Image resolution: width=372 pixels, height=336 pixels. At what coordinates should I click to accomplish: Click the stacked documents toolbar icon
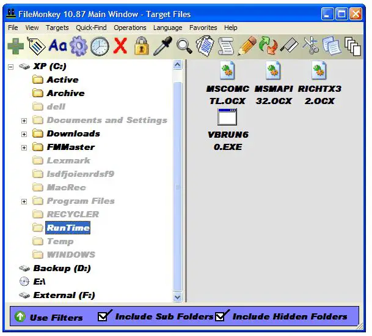205,46
